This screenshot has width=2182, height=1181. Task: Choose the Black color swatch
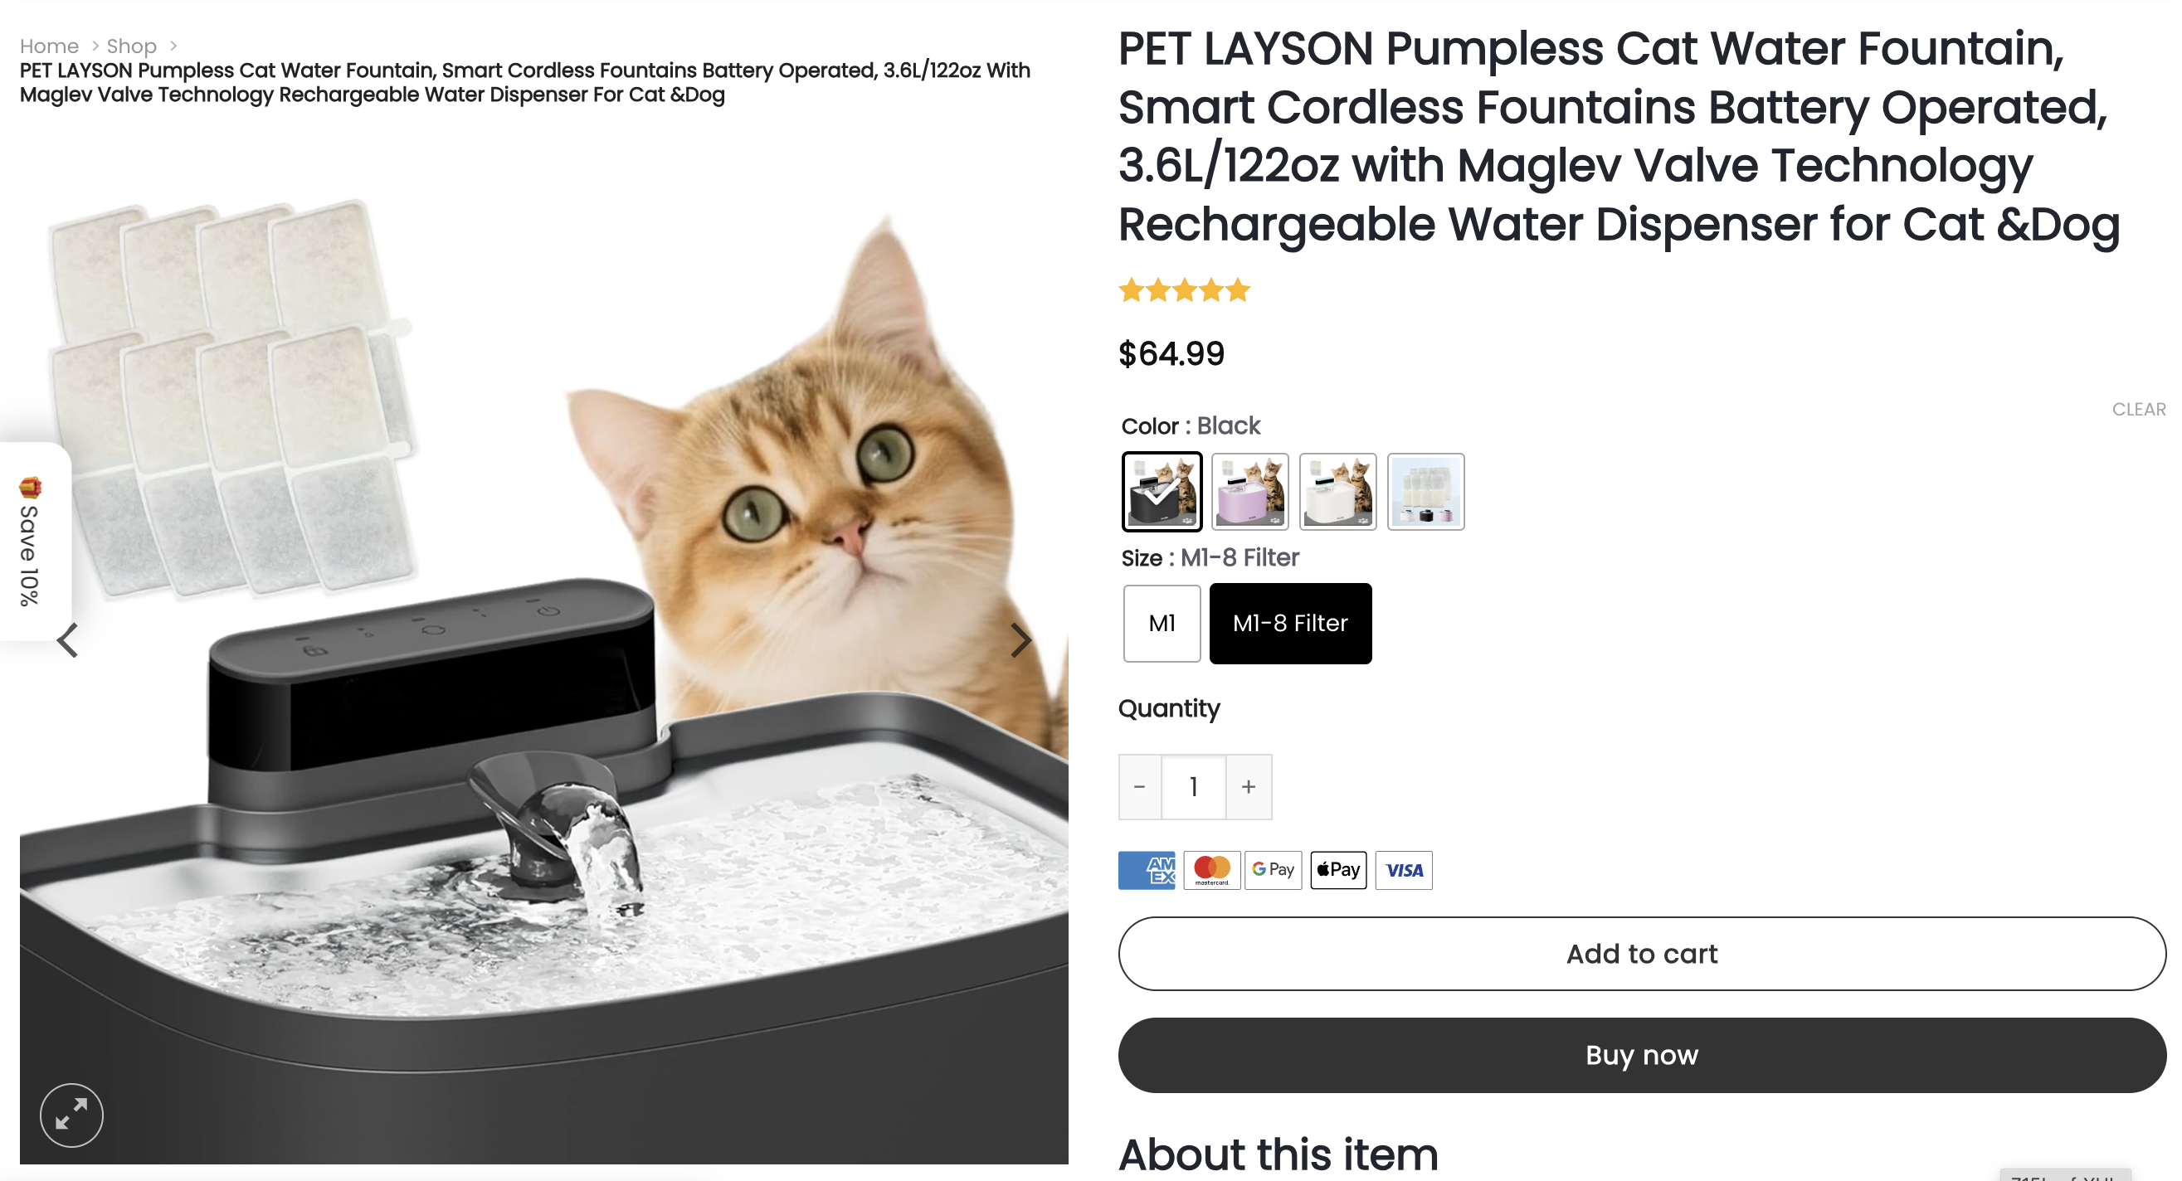click(x=1162, y=491)
